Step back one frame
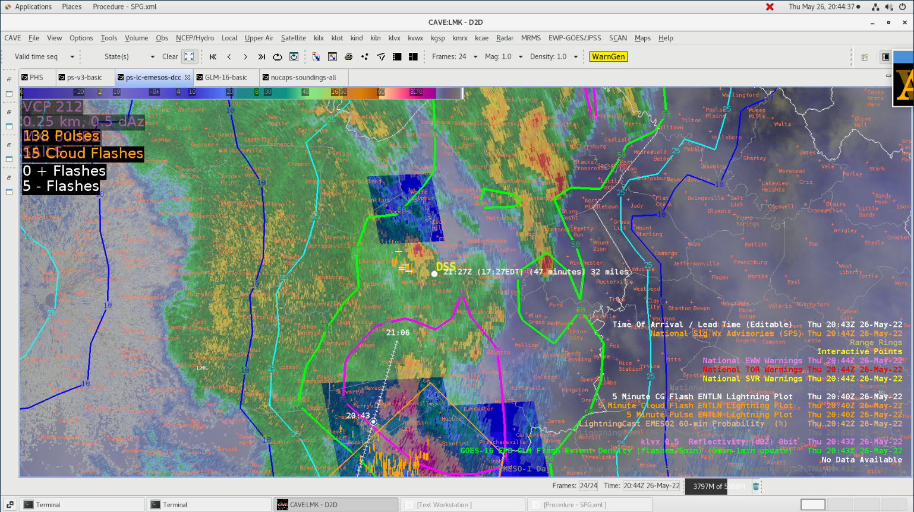The width and height of the screenshot is (914, 512). pos(229,57)
